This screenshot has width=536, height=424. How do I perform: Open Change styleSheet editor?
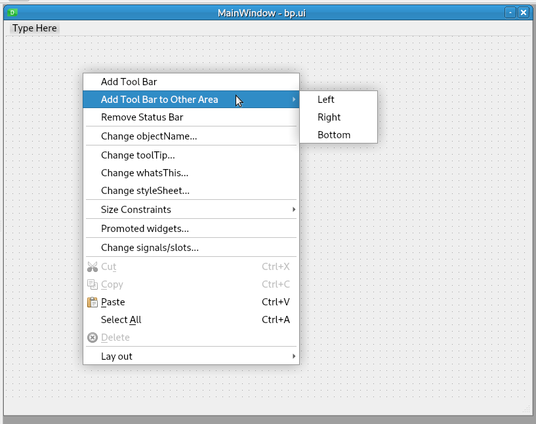click(145, 191)
